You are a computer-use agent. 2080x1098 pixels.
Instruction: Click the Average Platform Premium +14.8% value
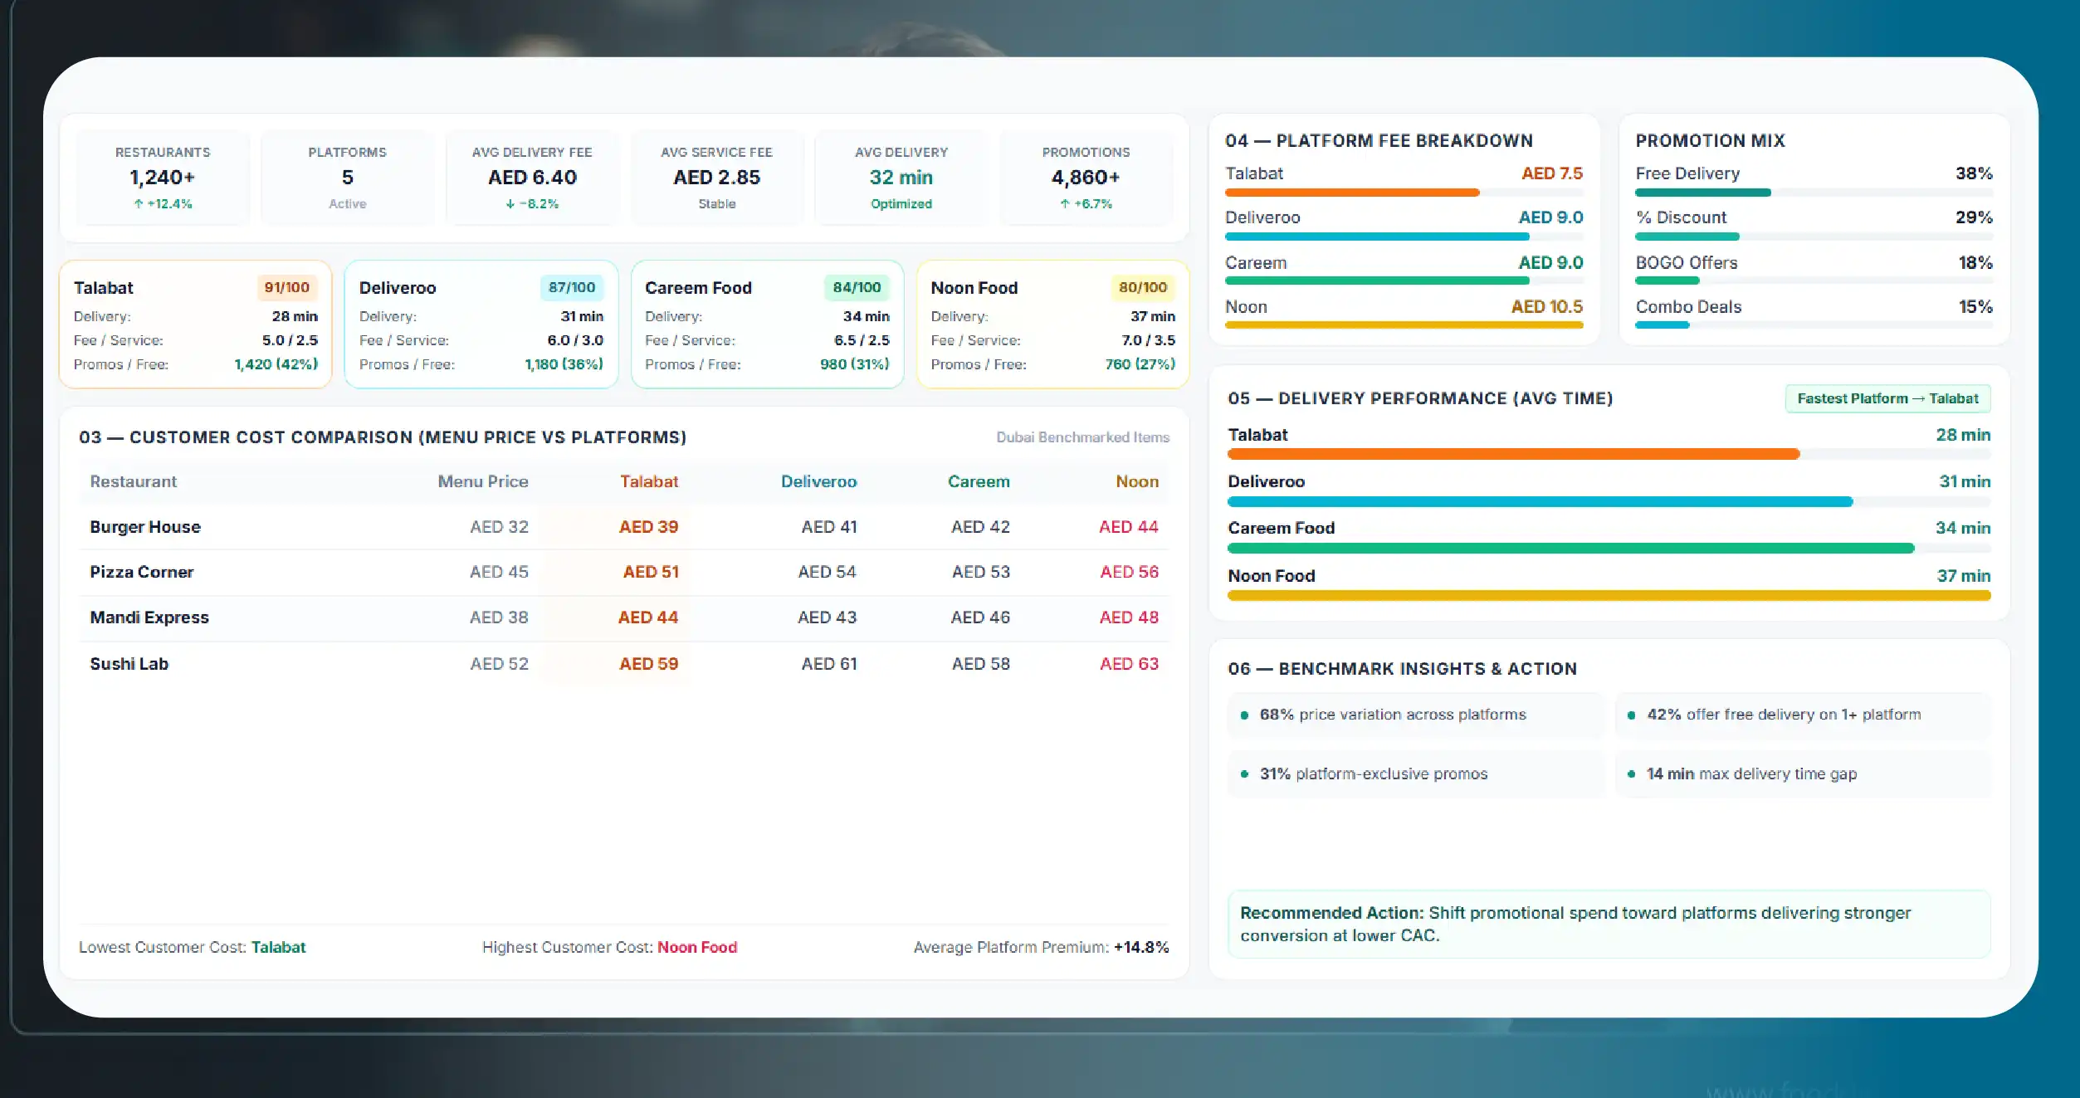click(x=1141, y=947)
